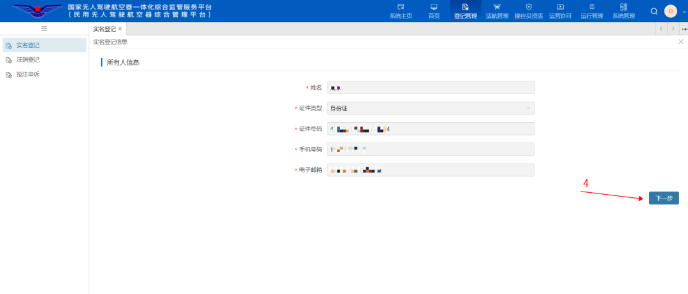The height and width of the screenshot is (294, 688).
Task: Click the 姓名 input field
Action: pos(431,88)
